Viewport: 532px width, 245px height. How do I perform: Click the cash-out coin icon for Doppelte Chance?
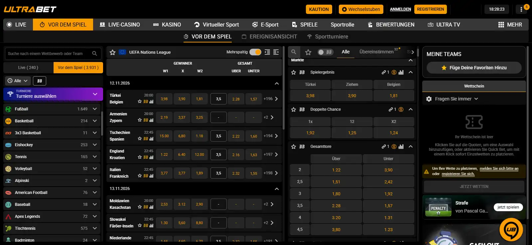(401, 109)
